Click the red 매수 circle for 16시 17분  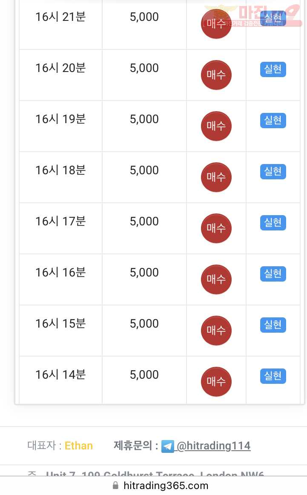click(x=216, y=228)
